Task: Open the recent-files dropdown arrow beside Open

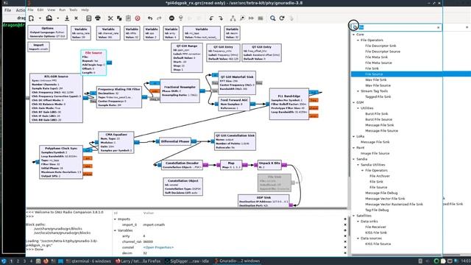Action: [57, 18]
